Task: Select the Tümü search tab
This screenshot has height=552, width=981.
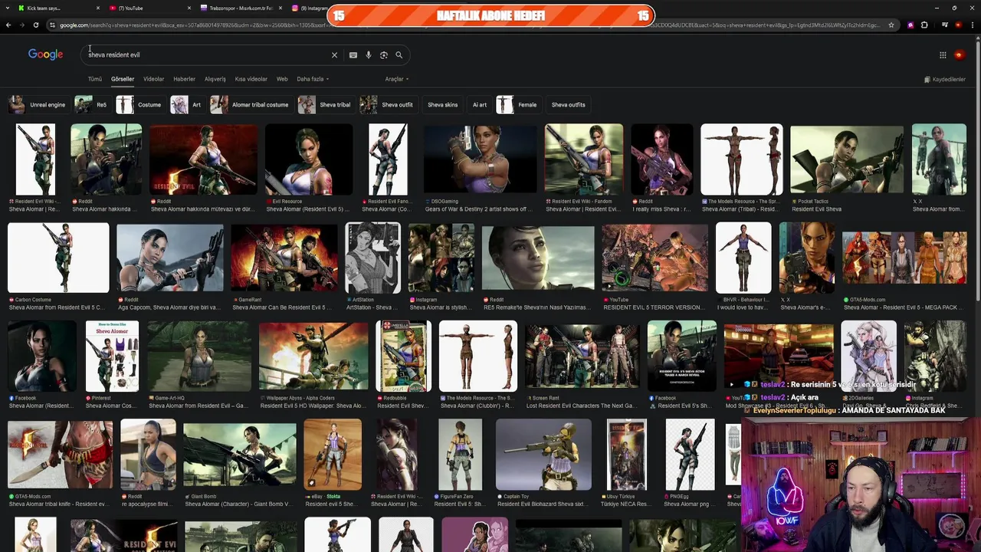Action: click(x=95, y=79)
